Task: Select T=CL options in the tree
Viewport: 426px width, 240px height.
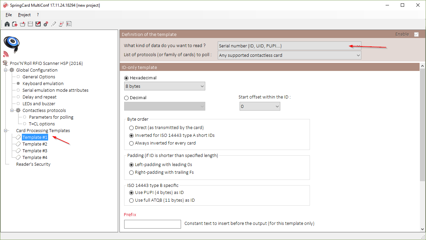Action: point(42,124)
